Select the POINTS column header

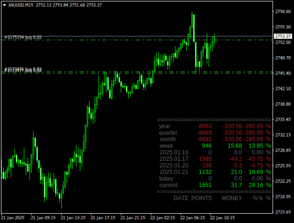point(201,198)
